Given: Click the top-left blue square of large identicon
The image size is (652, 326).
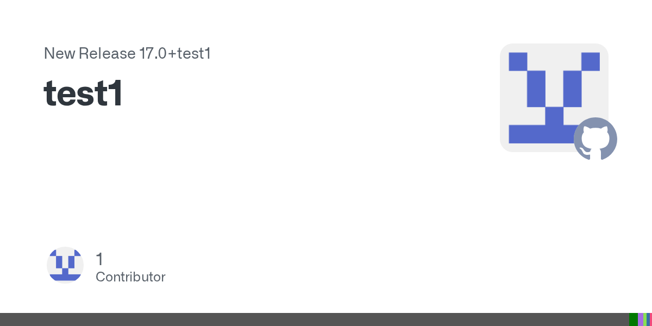Looking at the screenshot, I should [518, 61].
